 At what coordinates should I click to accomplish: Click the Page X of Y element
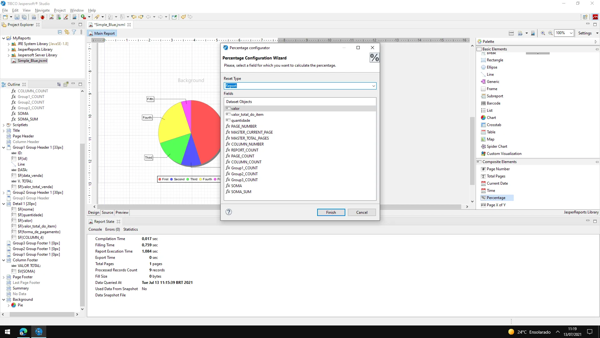tap(496, 205)
